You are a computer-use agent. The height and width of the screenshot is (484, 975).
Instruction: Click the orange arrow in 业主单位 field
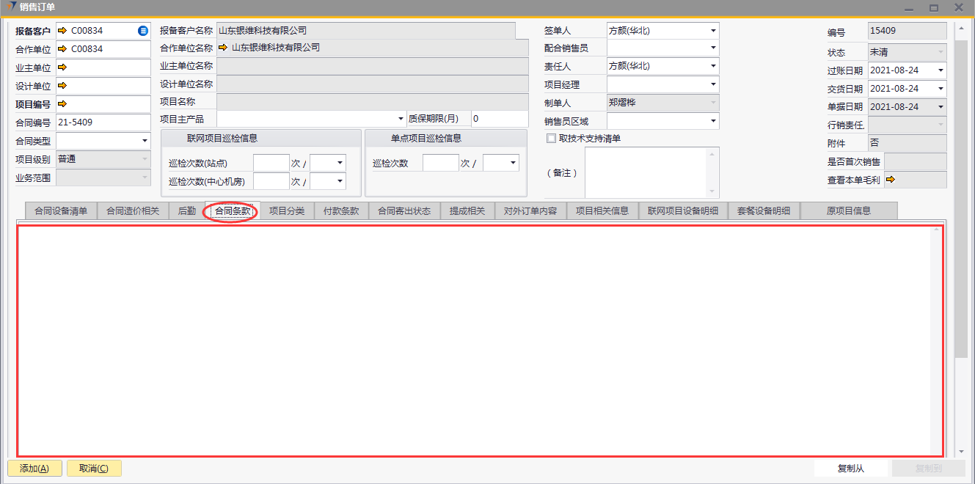click(x=62, y=67)
